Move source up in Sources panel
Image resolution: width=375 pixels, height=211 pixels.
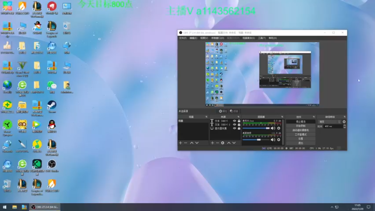tap(229, 143)
